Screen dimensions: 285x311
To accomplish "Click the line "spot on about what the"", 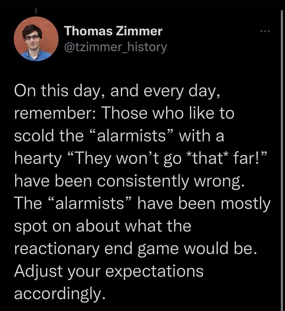I will click(102, 226).
